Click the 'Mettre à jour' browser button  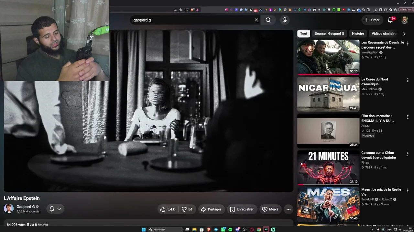point(406,10)
